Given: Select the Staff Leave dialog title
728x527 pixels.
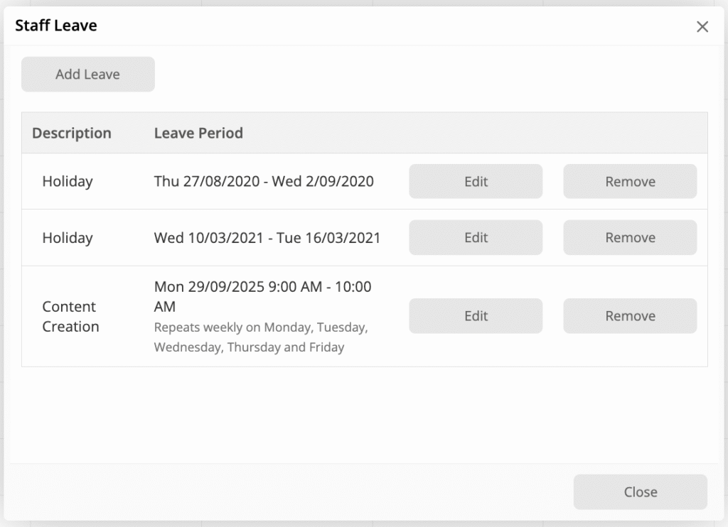Looking at the screenshot, I should pyautogui.click(x=56, y=26).
